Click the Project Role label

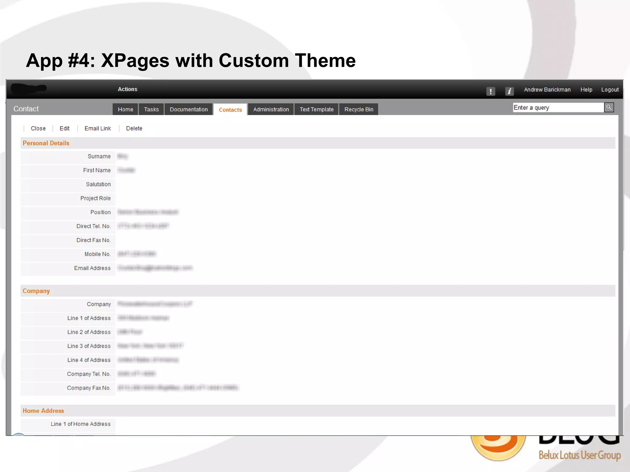coord(96,198)
